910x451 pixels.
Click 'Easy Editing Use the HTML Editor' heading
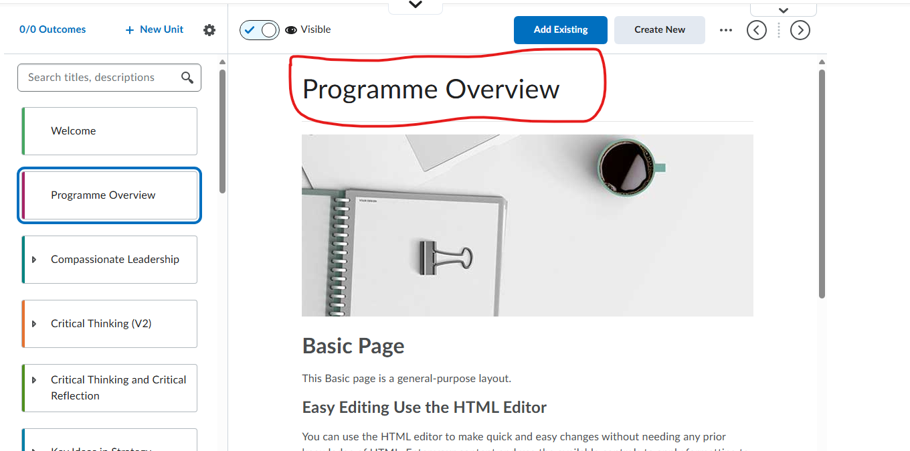(424, 408)
